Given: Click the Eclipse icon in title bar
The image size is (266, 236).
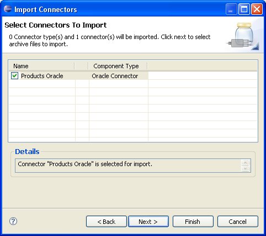Looking at the screenshot, I should (x=8, y=9).
